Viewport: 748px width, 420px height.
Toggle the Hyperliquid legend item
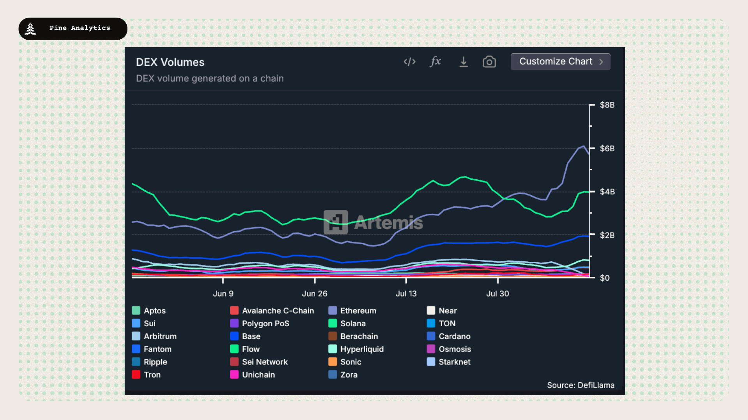362,349
